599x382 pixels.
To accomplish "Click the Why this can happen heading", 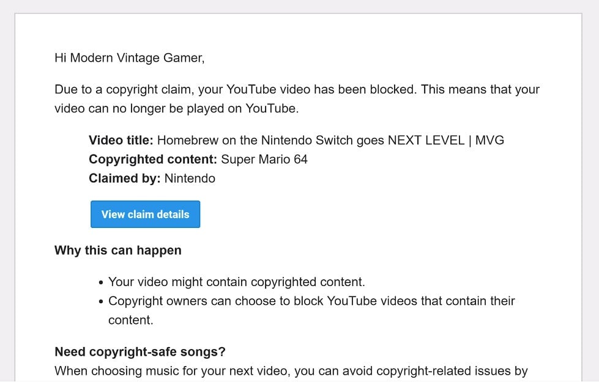I will tap(118, 251).
